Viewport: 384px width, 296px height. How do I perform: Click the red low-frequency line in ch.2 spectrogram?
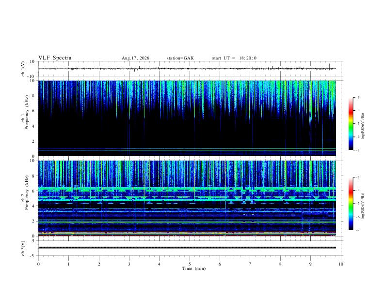click(x=187, y=236)
